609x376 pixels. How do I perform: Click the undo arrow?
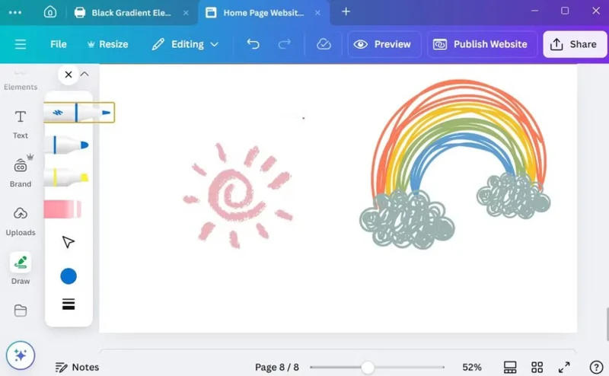[253, 44]
